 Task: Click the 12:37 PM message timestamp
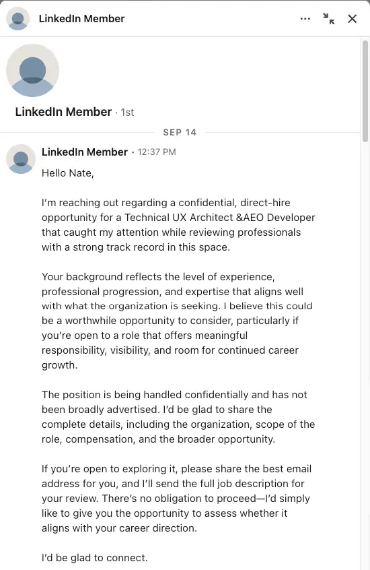[157, 152]
